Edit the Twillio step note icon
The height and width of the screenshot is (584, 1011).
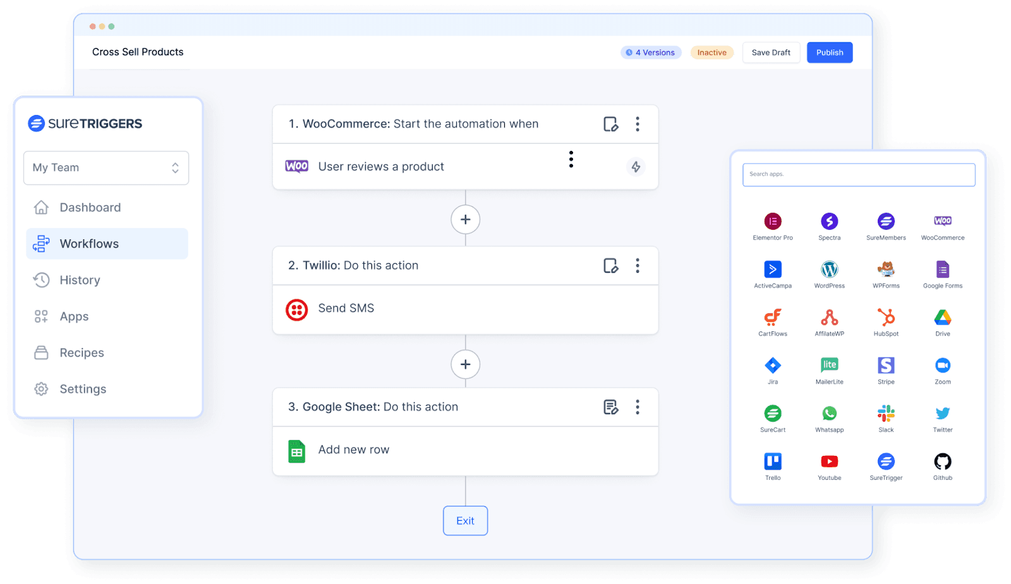tap(610, 266)
